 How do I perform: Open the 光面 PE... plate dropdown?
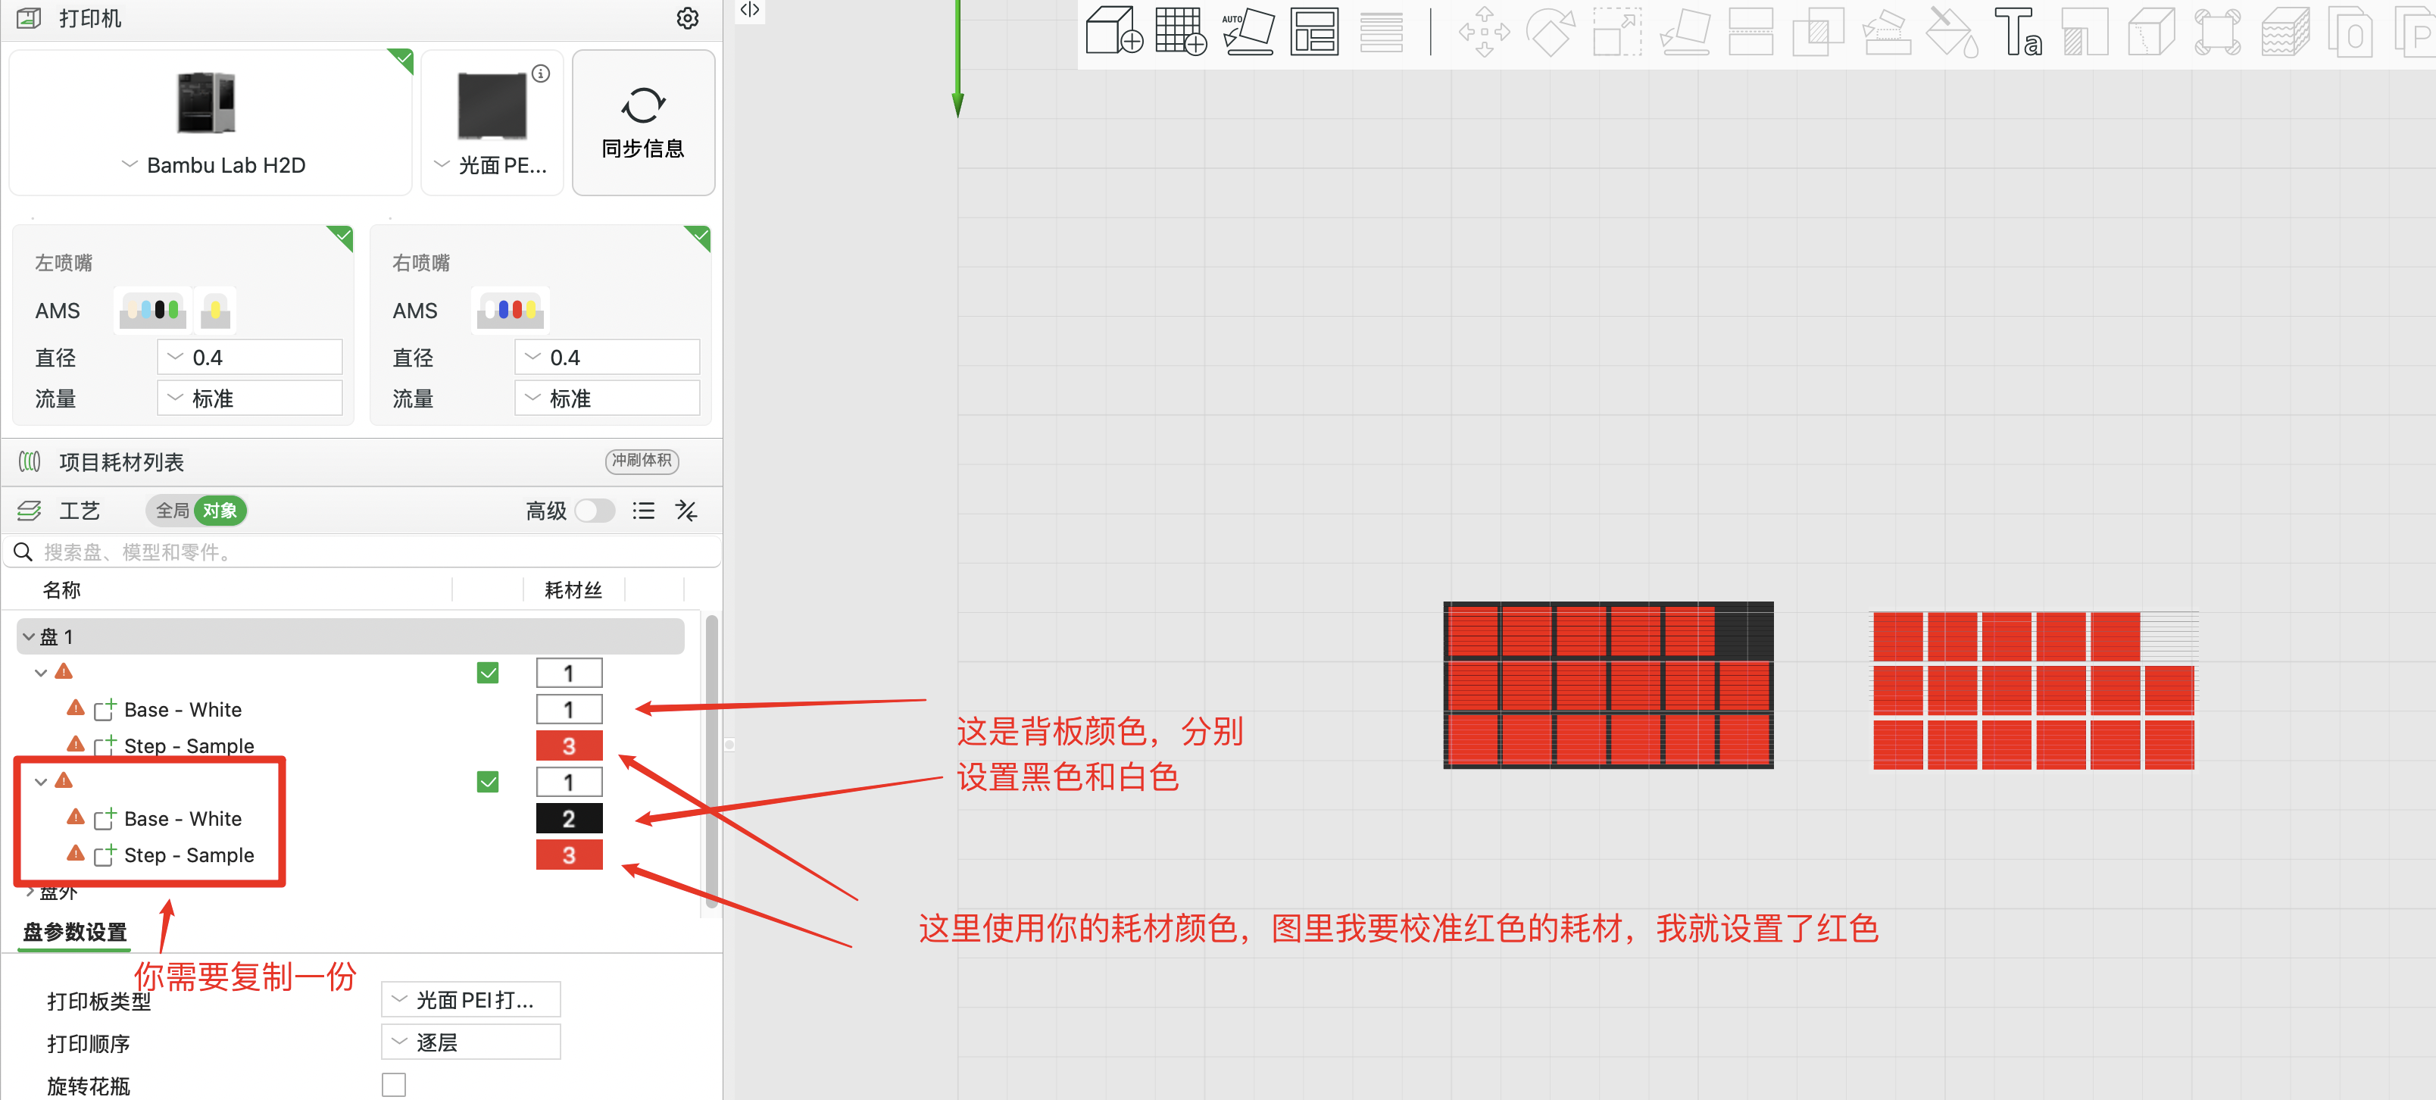491,165
